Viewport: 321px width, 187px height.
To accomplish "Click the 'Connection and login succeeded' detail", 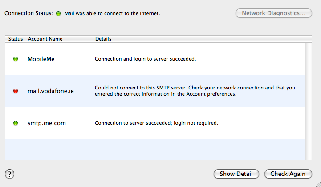I will click(145, 59).
